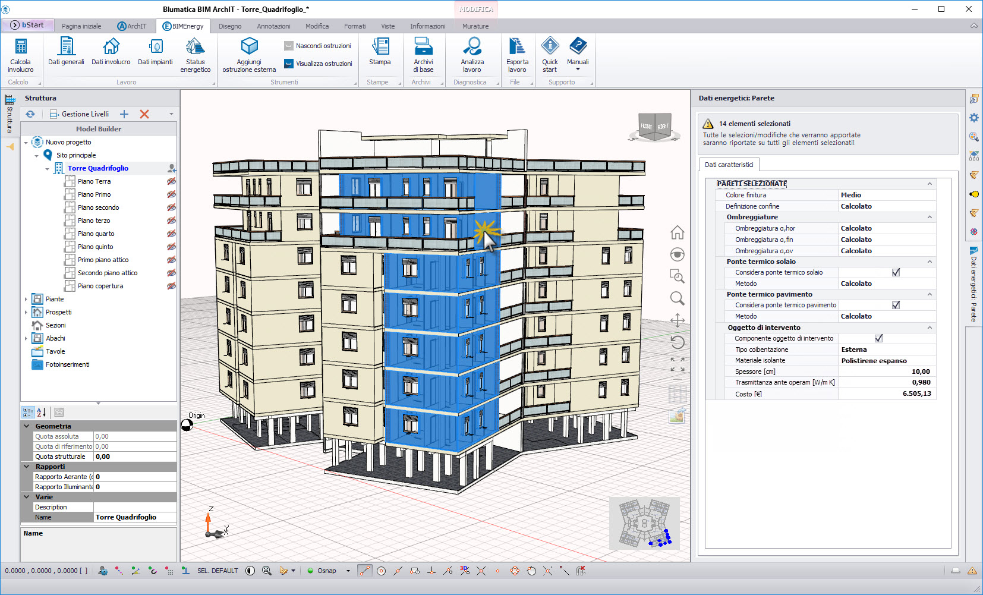
Task: Expand the Piante tree node
Action: 26,299
